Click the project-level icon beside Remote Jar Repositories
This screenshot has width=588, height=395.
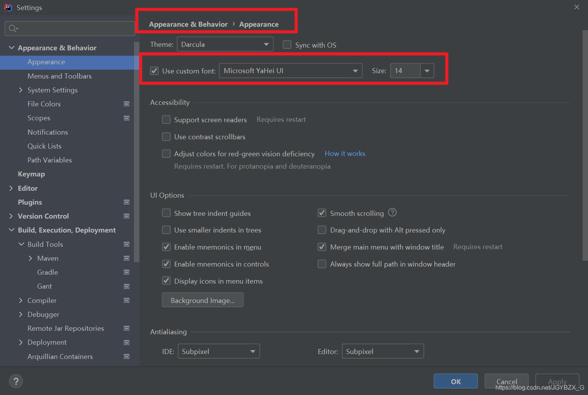click(126, 328)
